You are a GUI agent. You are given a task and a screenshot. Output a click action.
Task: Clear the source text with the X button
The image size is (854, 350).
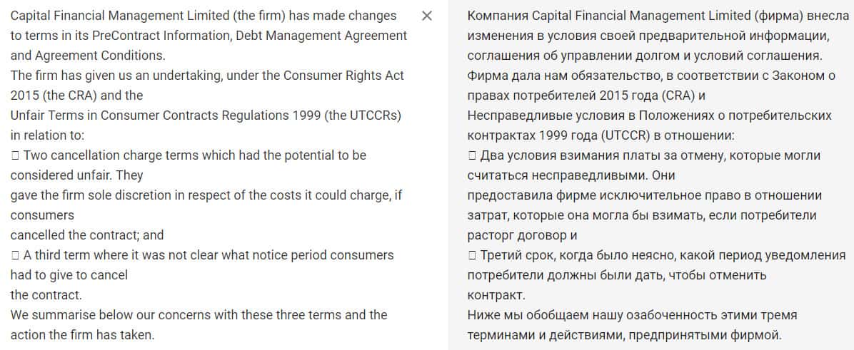(427, 16)
